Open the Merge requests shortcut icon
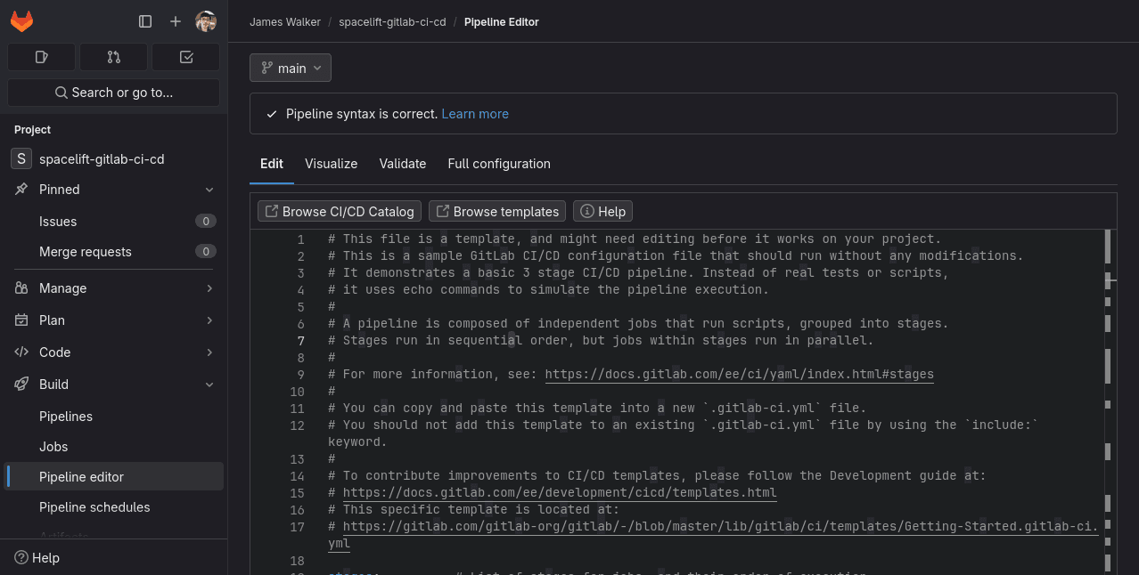The image size is (1139, 575). click(x=113, y=56)
